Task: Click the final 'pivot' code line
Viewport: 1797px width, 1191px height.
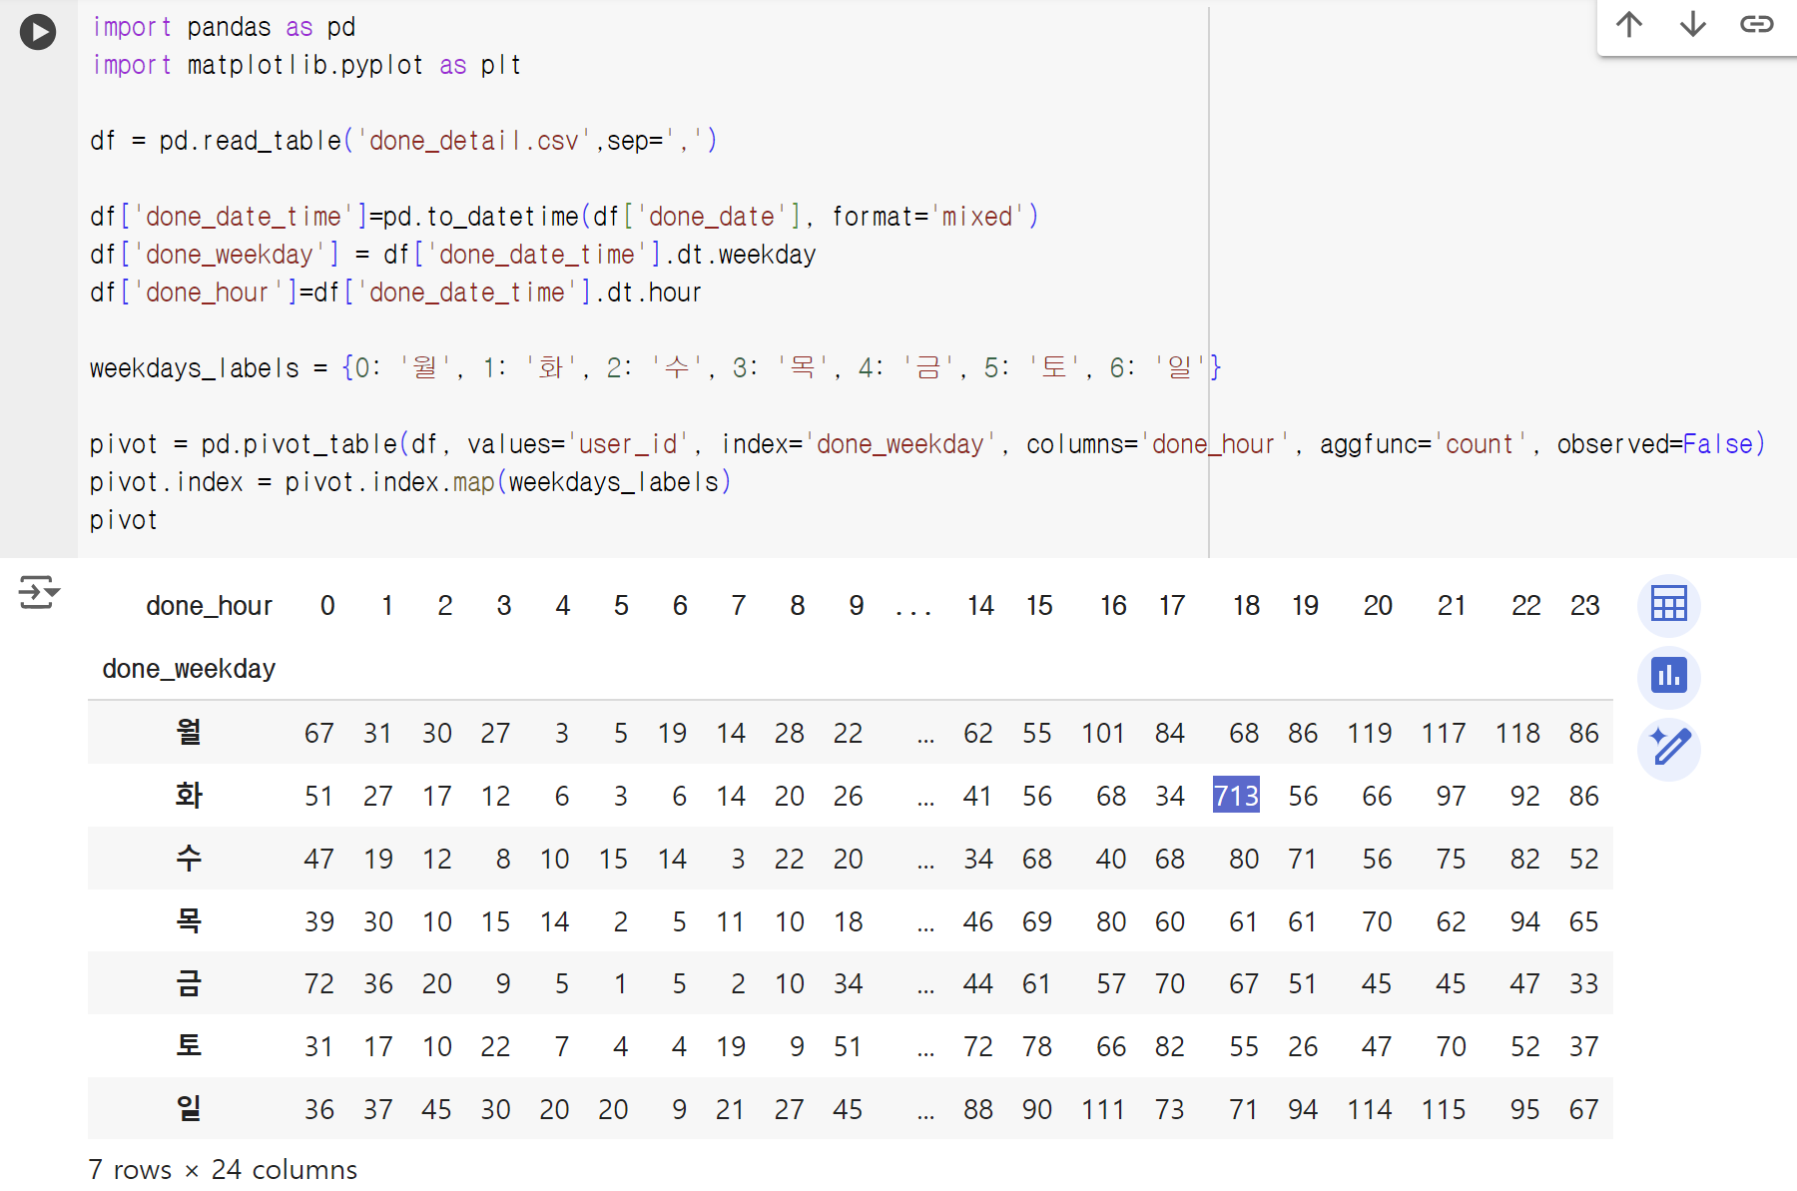Action: 124,520
